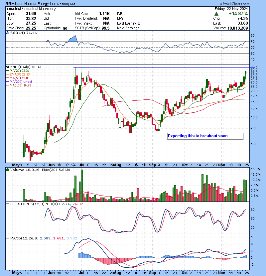266x276 pixels.
Task: Click the Expecting this to breakout soon annotation
Action: pyautogui.click(x=198, y=136)
